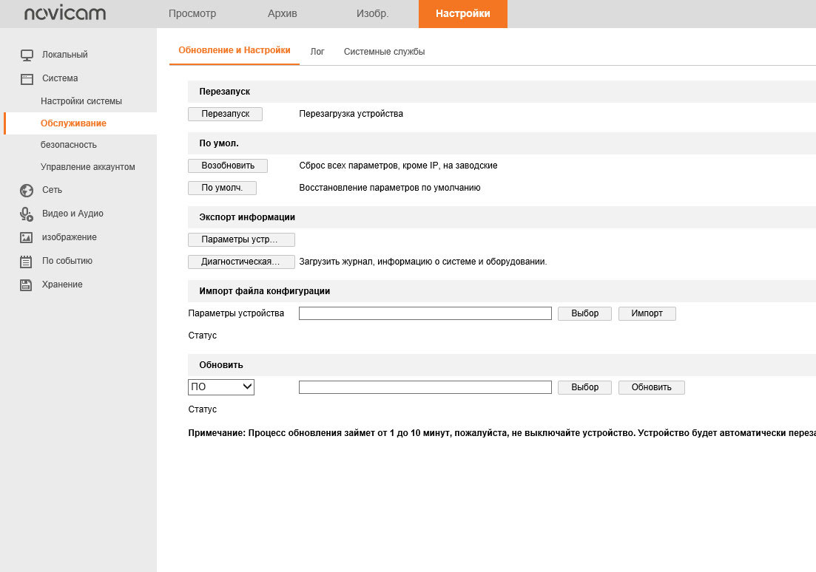Click the Хранение floppy disk icon
Screen dimensions: 816x572
coord(27,285)
